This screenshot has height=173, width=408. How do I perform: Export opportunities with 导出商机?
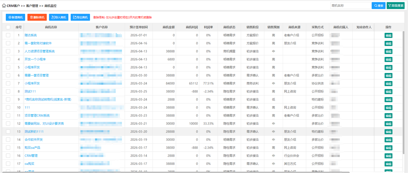(x=81, y=17)
